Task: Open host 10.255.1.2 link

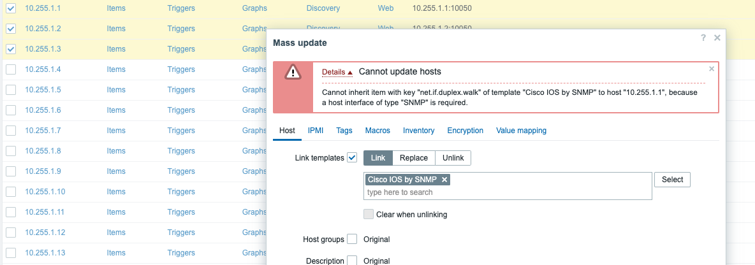Action: tap(43, 29)
